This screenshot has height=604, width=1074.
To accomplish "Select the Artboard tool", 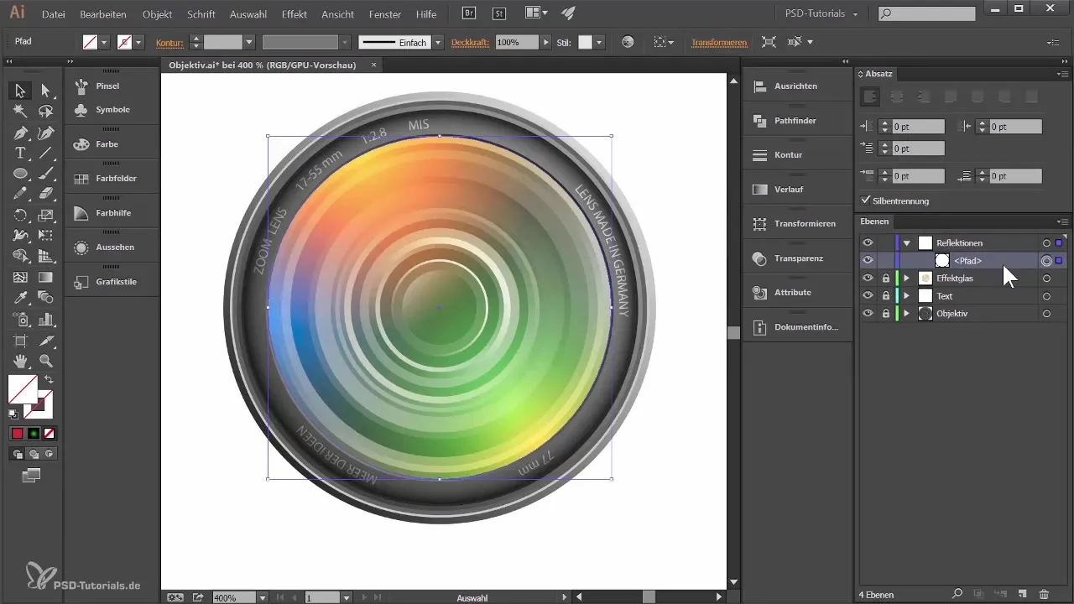I will click(x=20, y=340).
